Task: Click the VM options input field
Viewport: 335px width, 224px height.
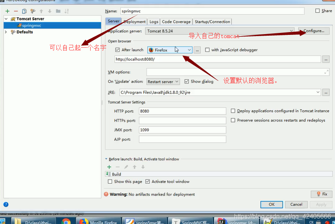Action: [x=238, y=72]
